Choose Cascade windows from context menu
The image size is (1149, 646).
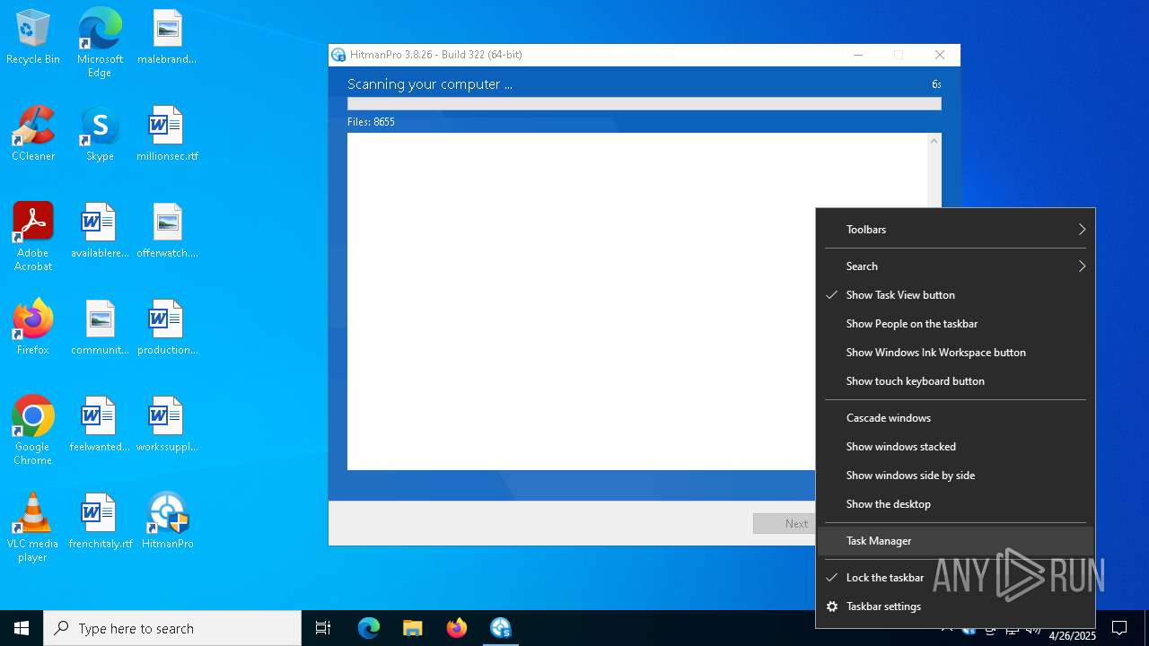(955, 418)
